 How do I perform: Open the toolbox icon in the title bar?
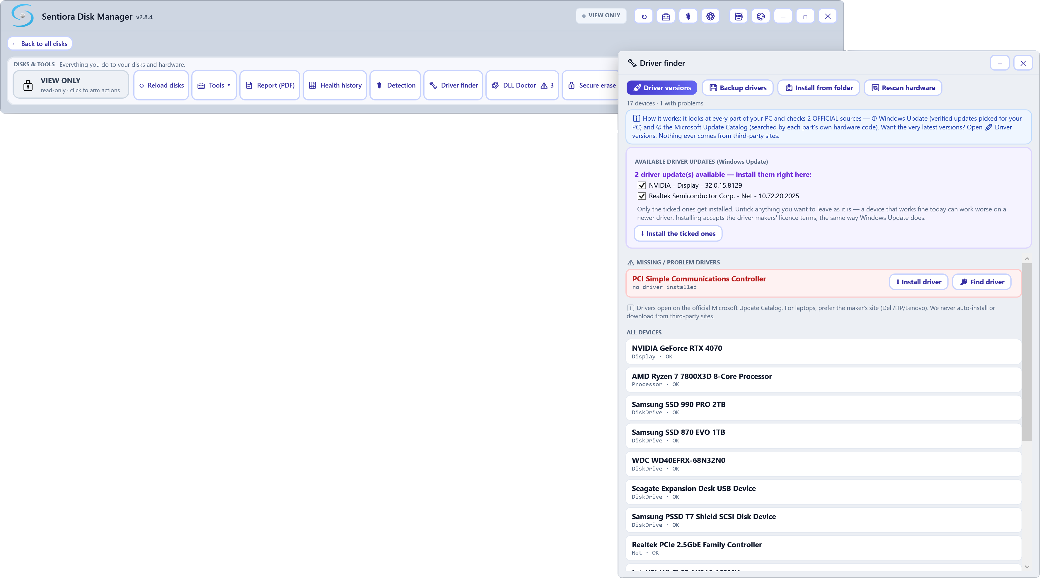point(666,17)
